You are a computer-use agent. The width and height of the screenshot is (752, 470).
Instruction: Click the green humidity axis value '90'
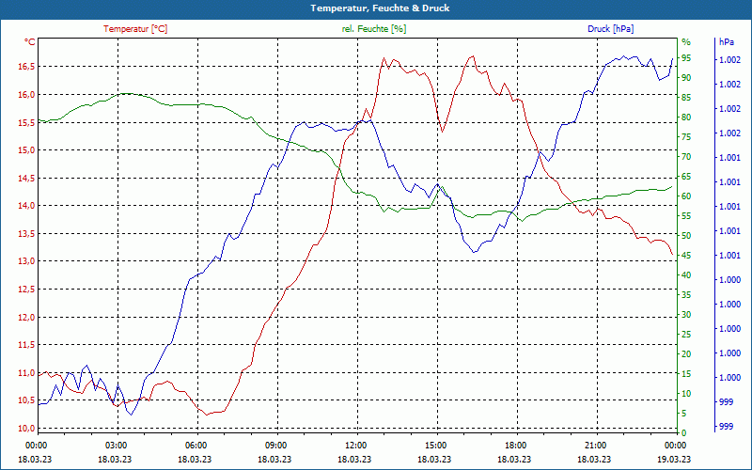[x=686, y=78]
